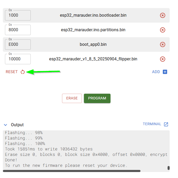Click the output vertical scrollbar thumb

[168, 168]
